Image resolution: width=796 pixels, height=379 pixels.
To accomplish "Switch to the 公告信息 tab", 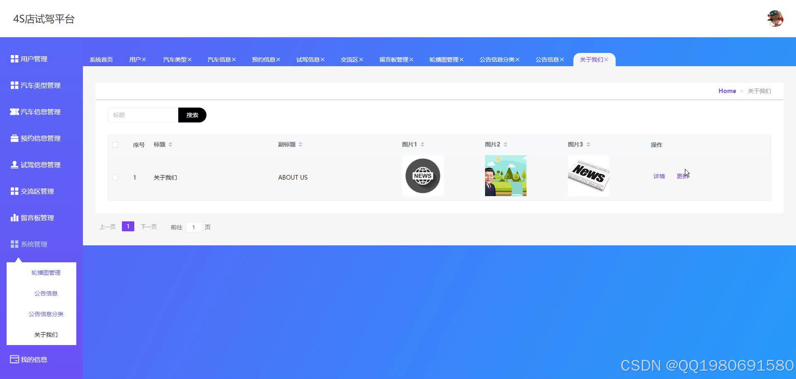I will tap(547, 60).
